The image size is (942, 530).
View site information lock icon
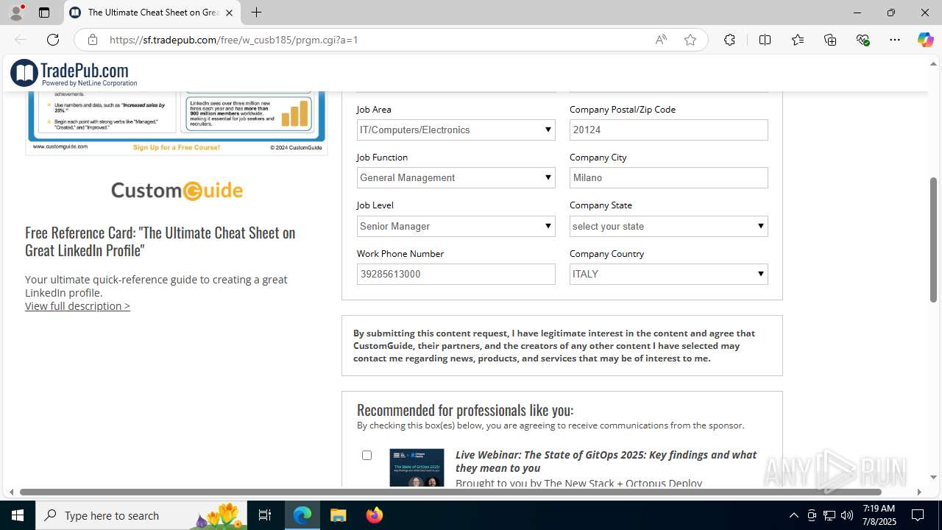tap(93, 40)
